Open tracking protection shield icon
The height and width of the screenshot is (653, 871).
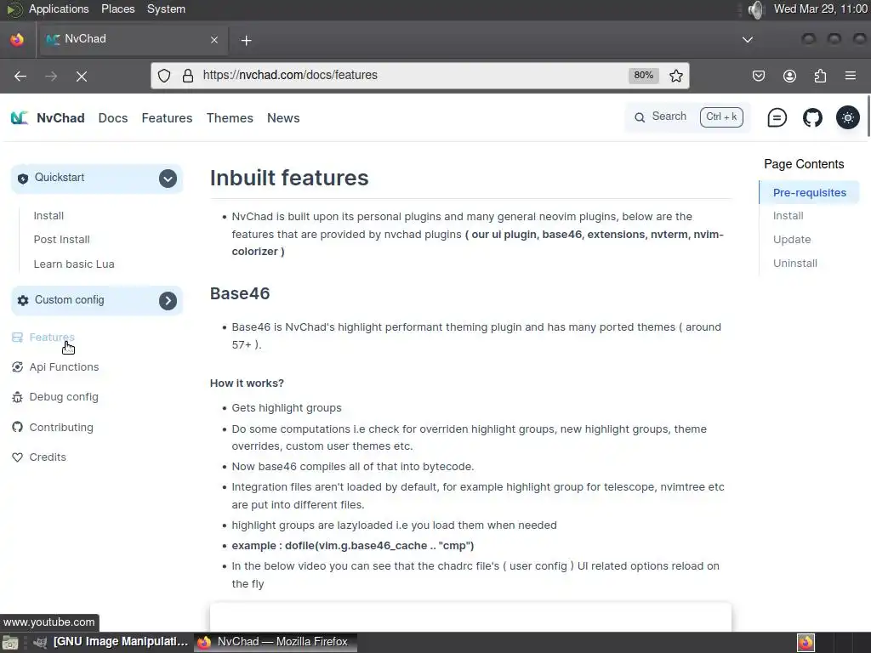164,76
